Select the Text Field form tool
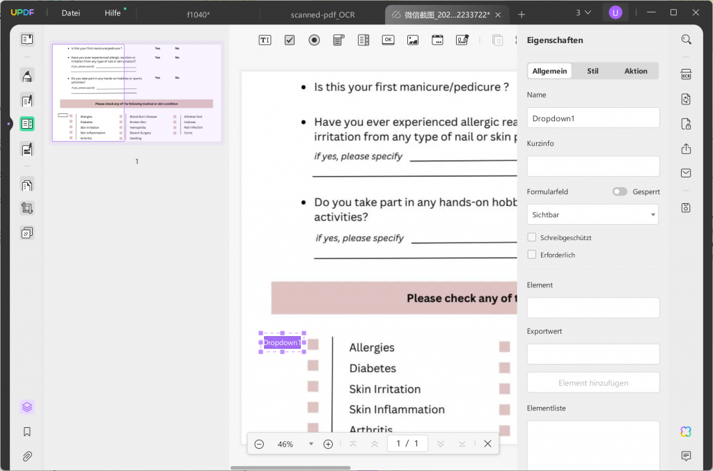Image resolution: width=713 pixels, height=471 pixels. click(x=265, y=40)
